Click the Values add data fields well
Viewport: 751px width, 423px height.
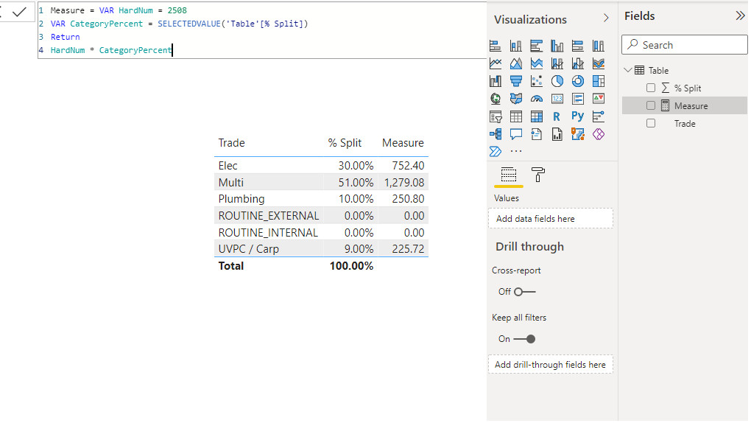coord(550,219)
